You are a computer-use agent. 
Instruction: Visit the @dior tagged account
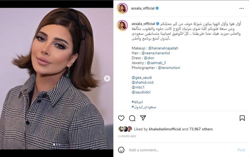click(149, 58)
